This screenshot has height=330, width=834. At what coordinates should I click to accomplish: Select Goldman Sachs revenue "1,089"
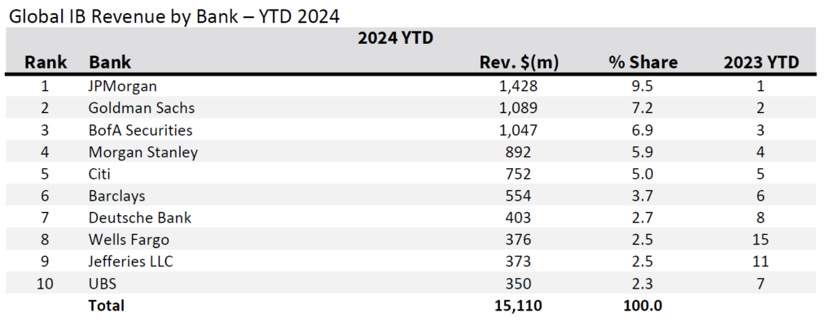[519, 108]
